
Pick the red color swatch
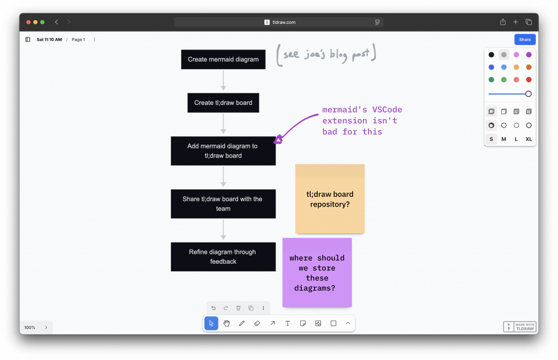[529, 80]
